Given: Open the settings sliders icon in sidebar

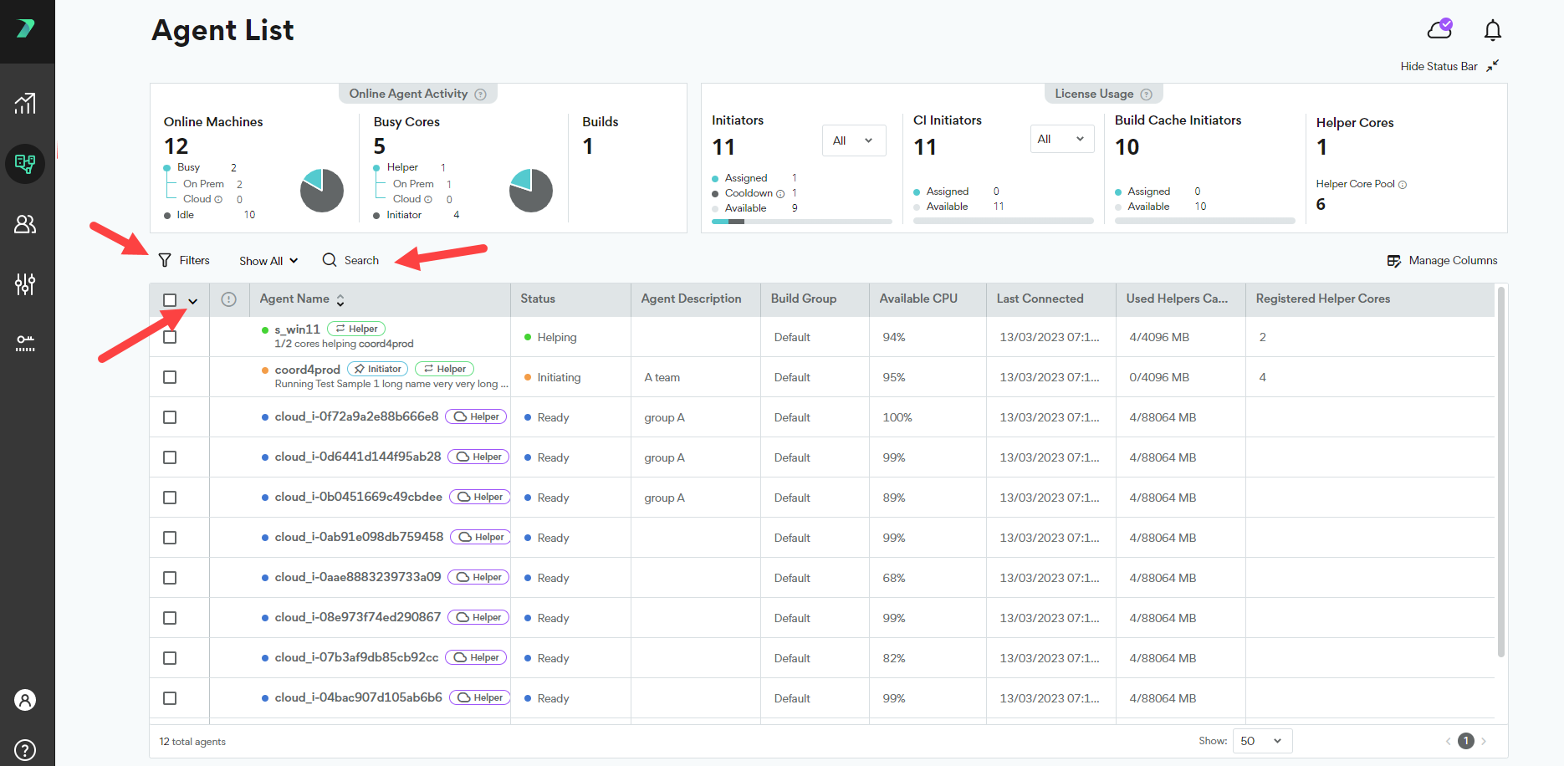Looking at the screenshot, I should [25, 284].
